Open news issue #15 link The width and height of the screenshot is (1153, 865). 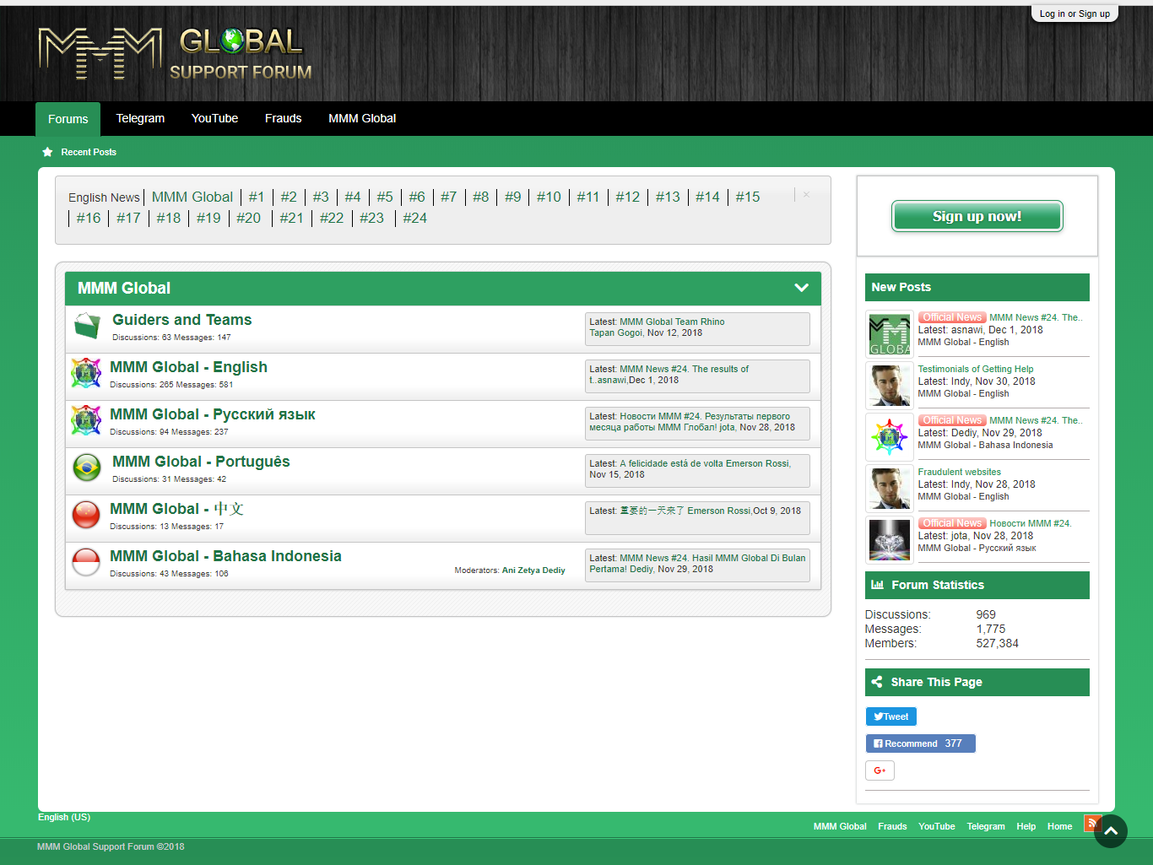pos(748,197)
